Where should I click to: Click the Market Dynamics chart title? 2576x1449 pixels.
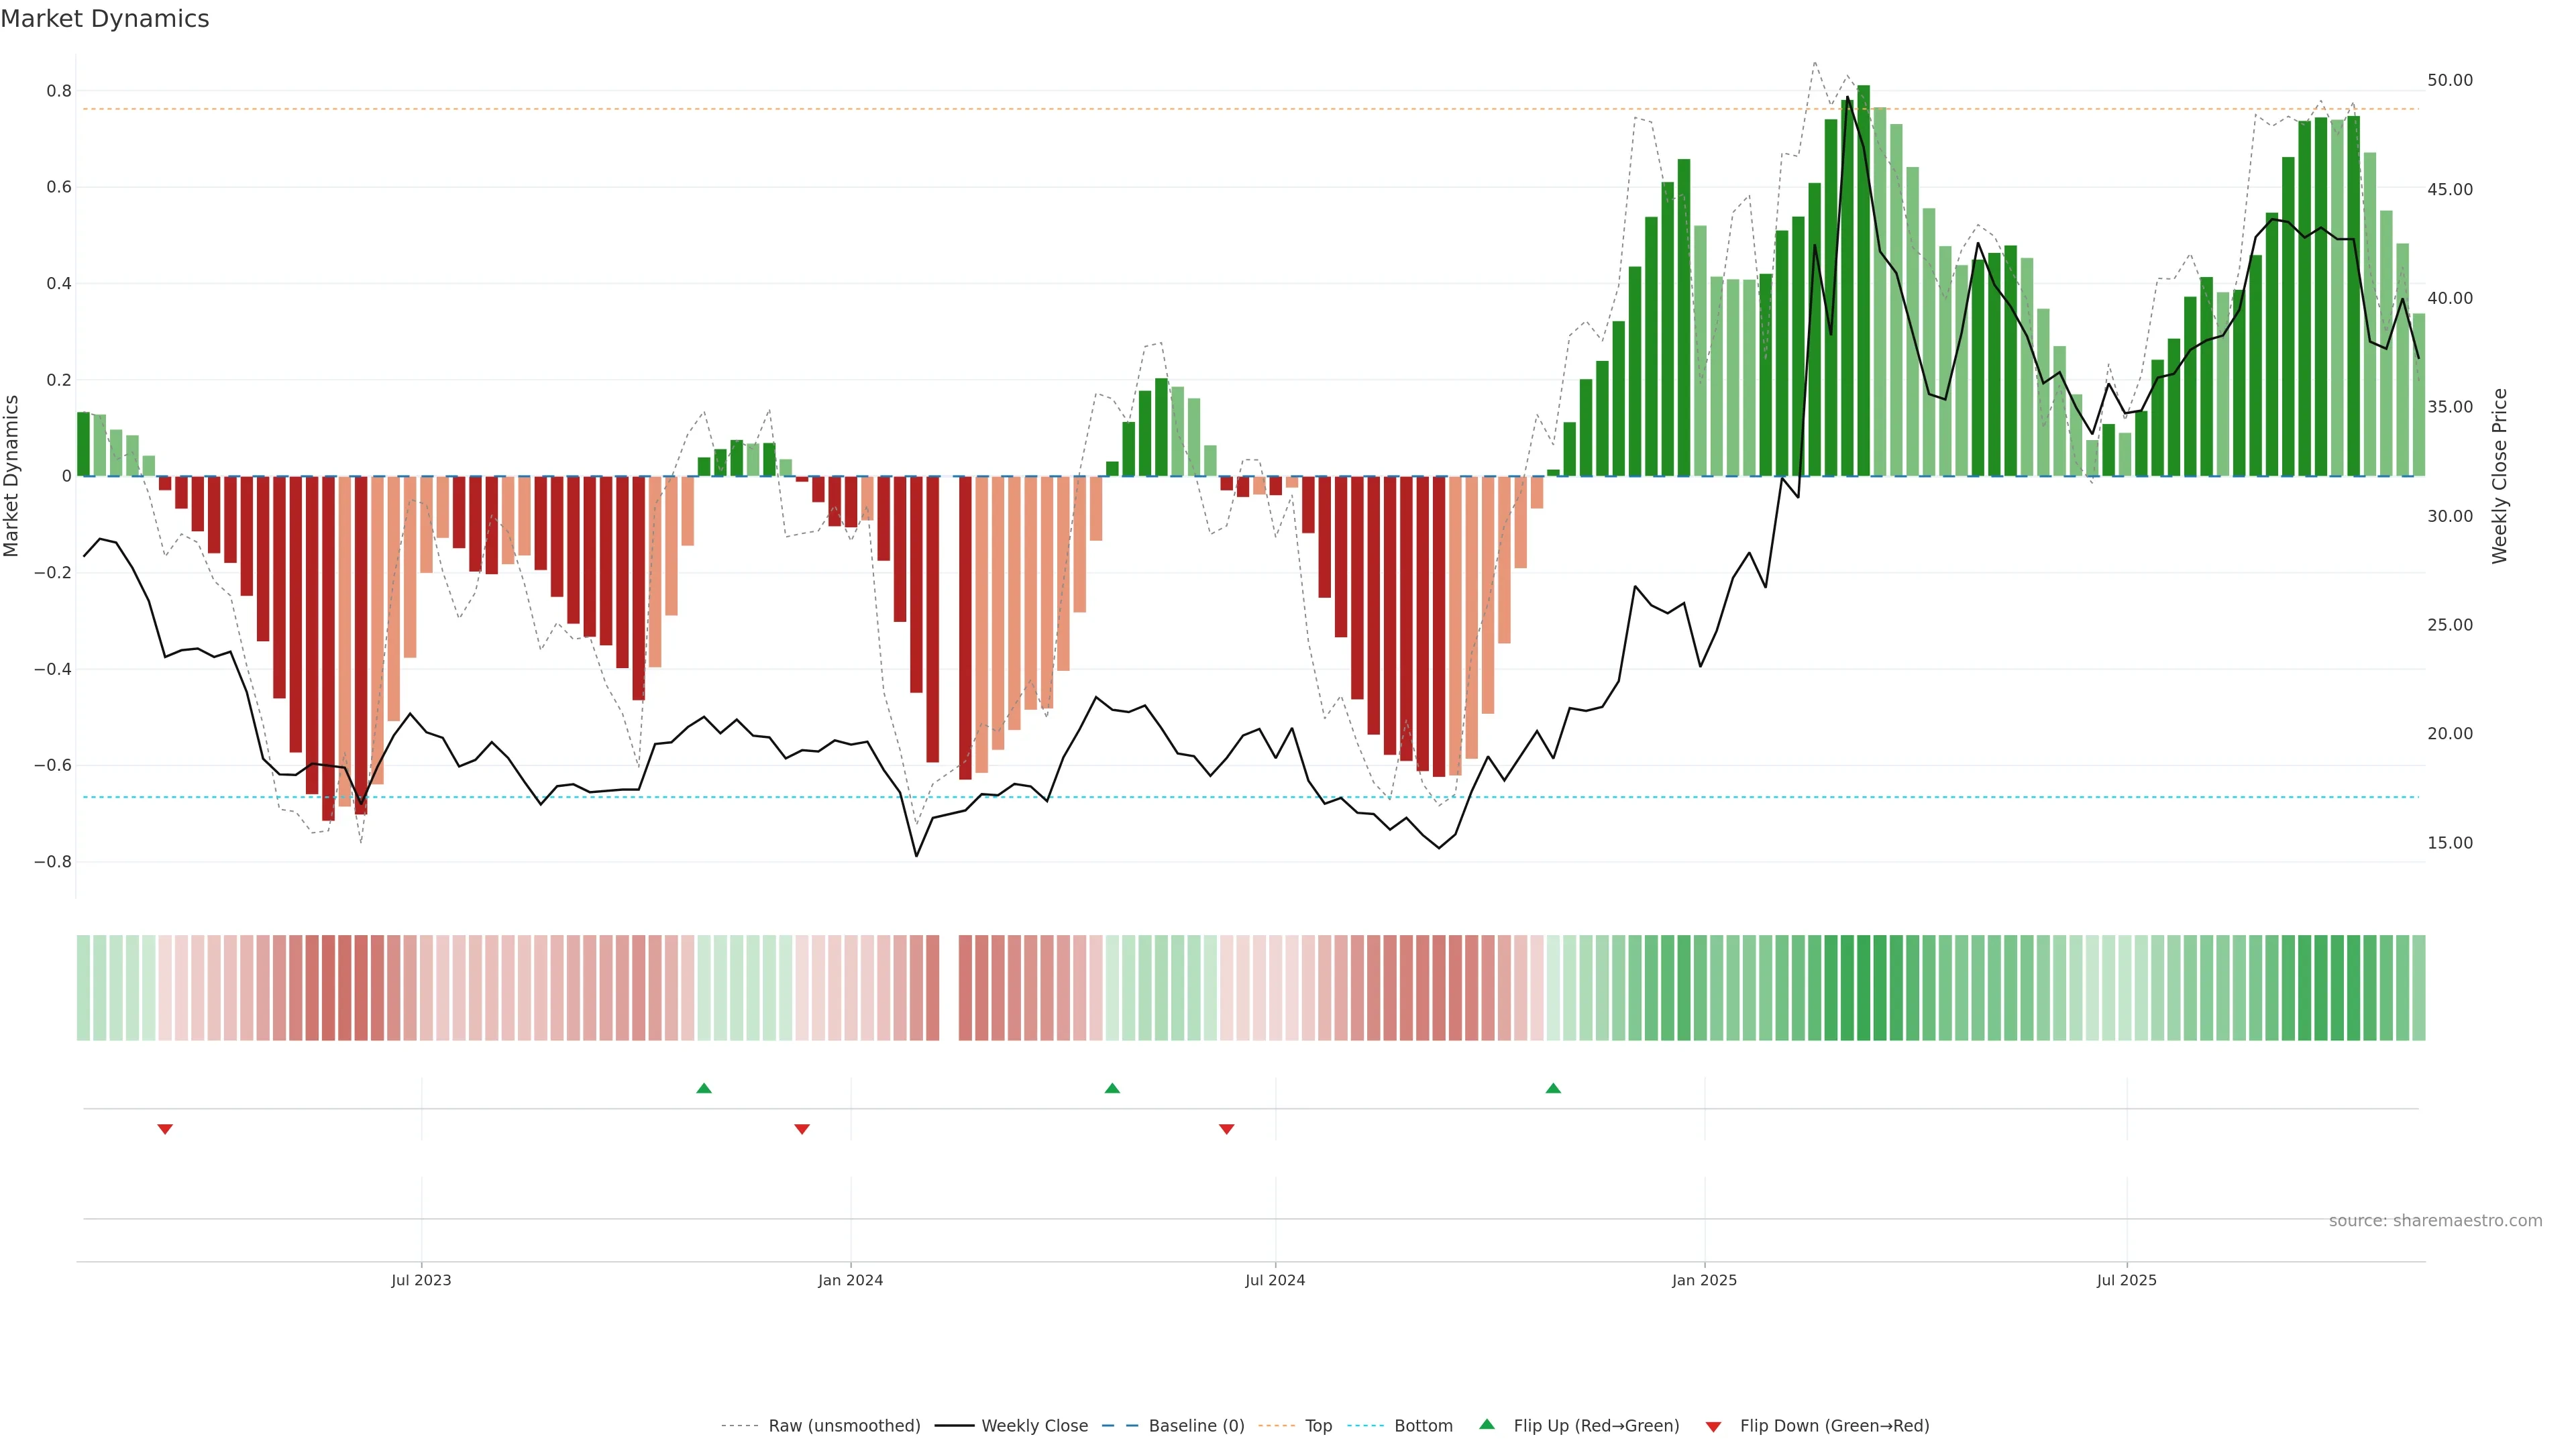tap(105, 19)
